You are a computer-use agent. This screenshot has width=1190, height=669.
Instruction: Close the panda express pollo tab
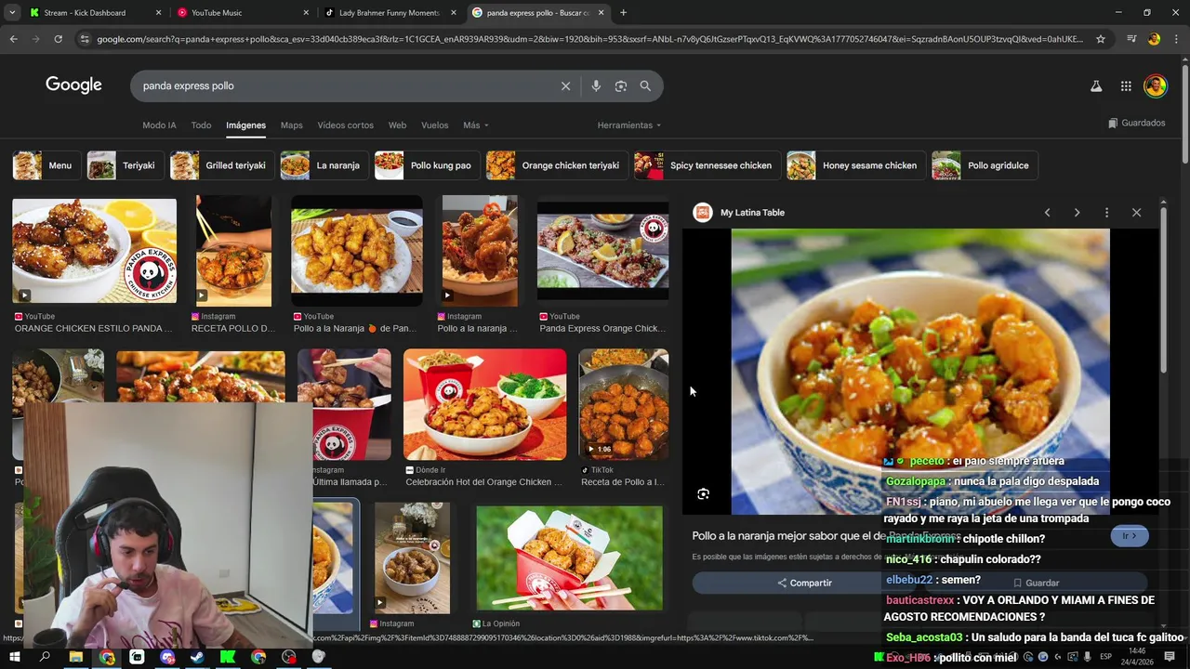(x=602, y=13)
